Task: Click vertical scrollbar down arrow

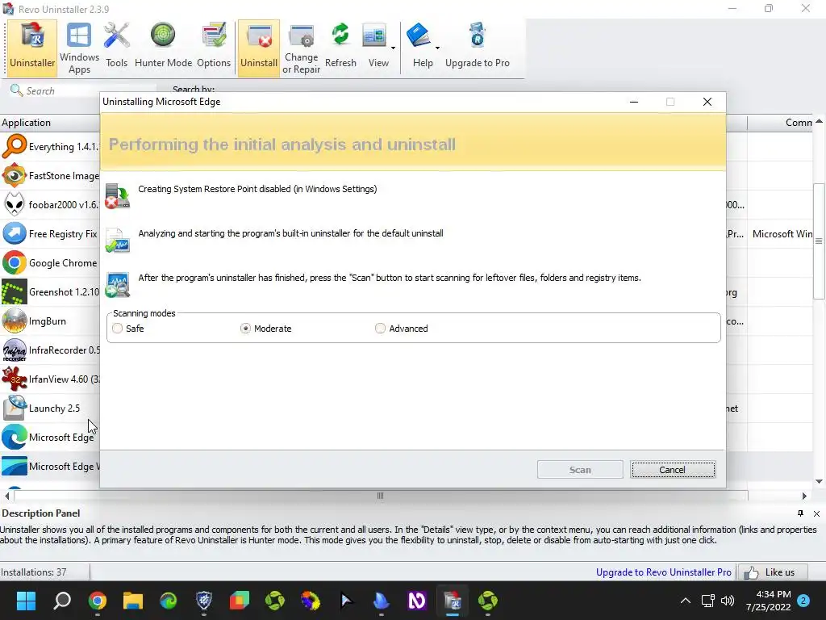Action: tap(819, 481)
